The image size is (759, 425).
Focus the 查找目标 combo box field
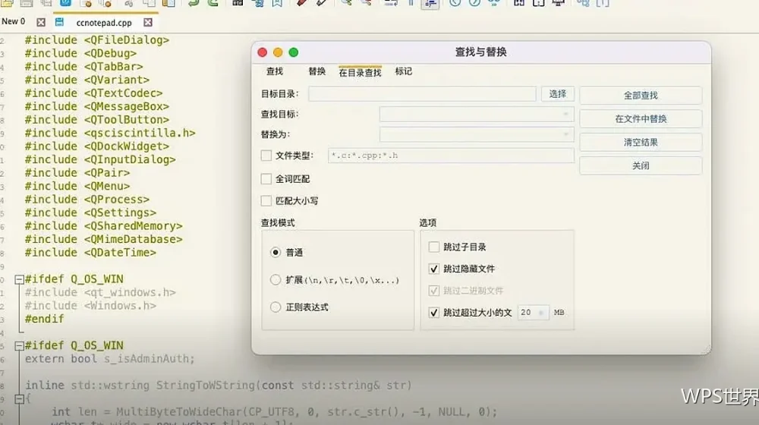477,115
